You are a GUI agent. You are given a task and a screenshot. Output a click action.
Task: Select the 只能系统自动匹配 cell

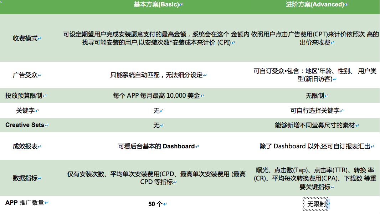[x=158, y=75]
